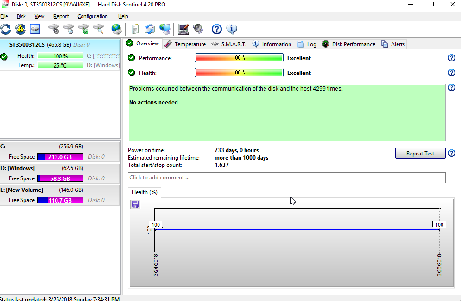Click the speaker sound icon
Image resolution: width=461 pixels, height=301 pixels.
[198, 29]
